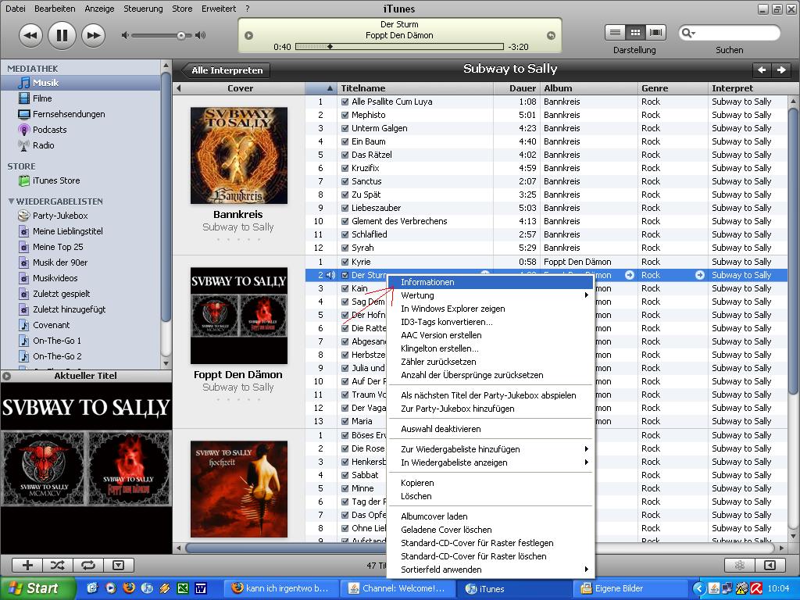
Task: Open the Fernsehsendungen library icon
Action: 23,114
